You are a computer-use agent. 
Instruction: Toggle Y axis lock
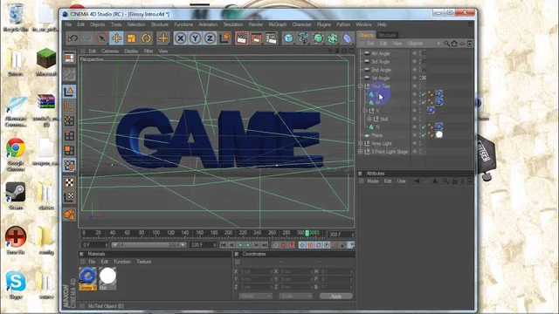pyautogui.click(x=196, y=38)
